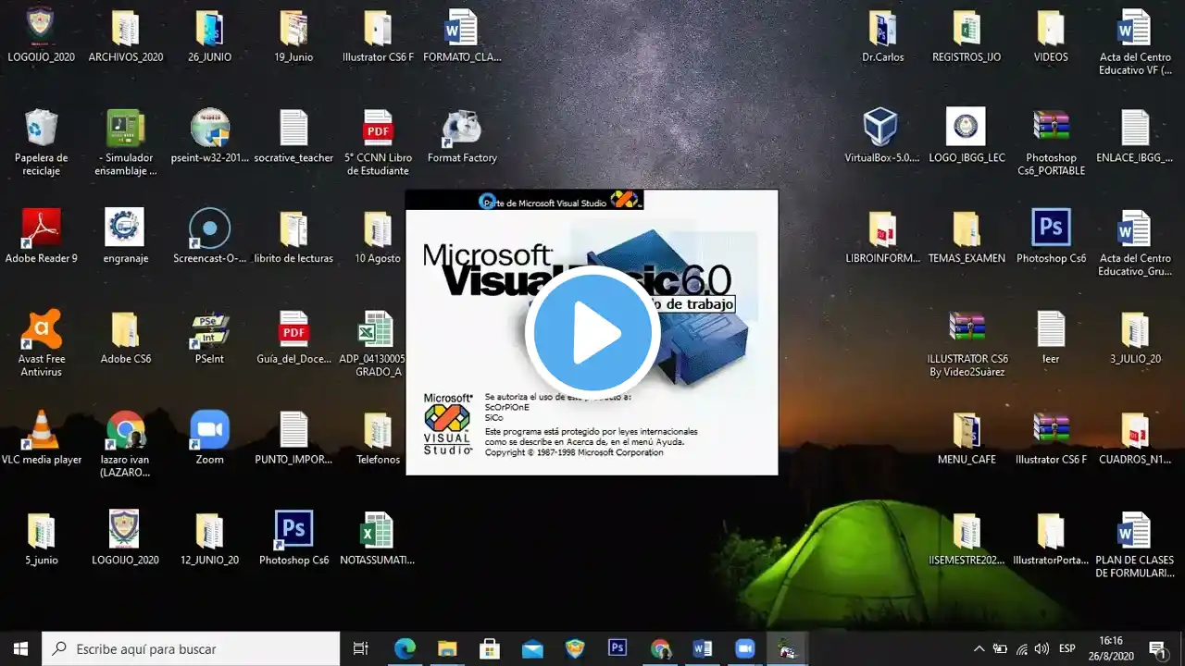
Task: Open the Guía_del_Doce... PDF file
Action: pos(293,328)
